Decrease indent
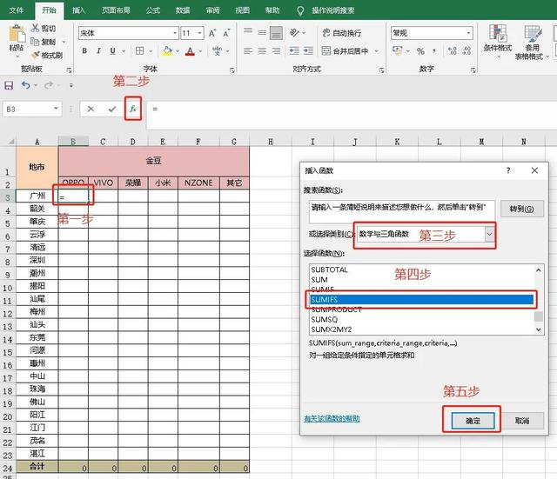 (294, 51)
